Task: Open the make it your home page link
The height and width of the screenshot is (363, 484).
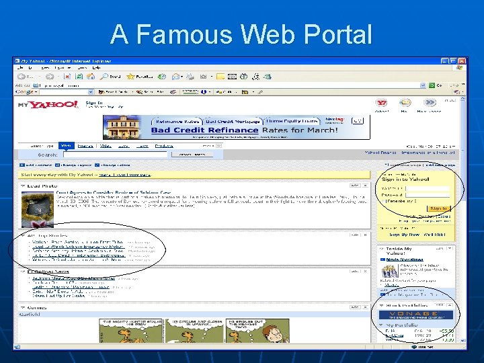Action: 124,175
